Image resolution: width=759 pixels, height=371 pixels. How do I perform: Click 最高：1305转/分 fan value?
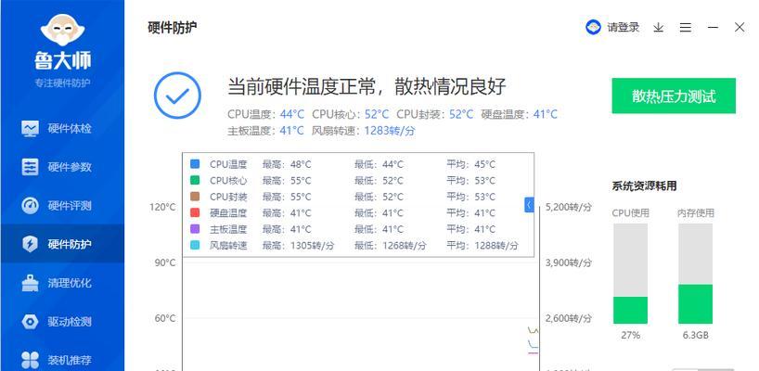(298, 245)
